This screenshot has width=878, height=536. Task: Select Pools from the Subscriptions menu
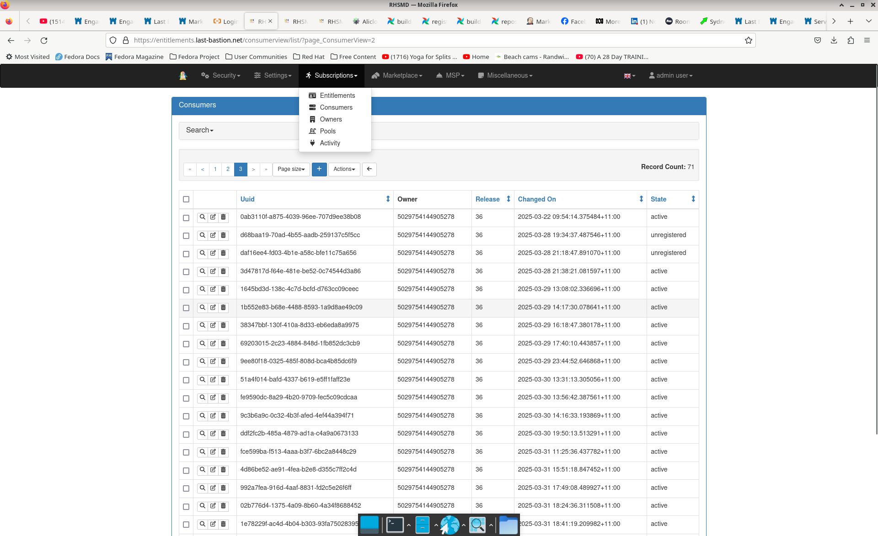[x=327, y=131]
